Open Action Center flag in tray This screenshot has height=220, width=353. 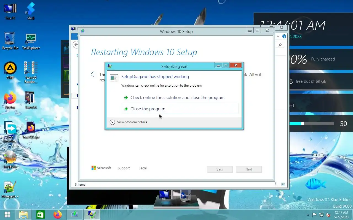pos(314,215)
